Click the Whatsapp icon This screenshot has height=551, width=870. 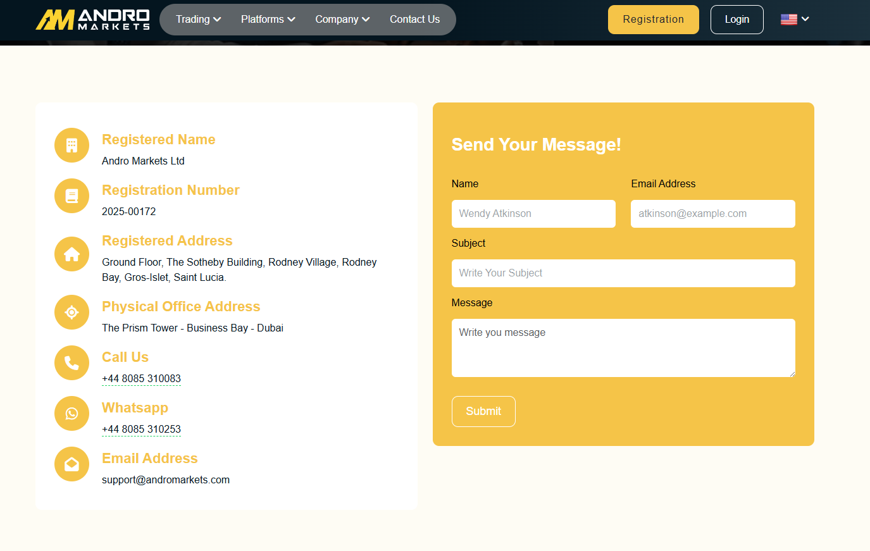(72, 414)
